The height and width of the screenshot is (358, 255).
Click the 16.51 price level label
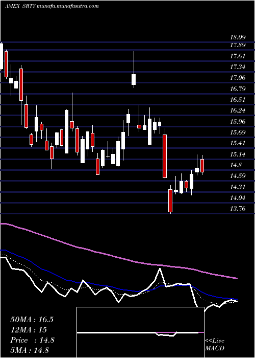click(238, 100)
